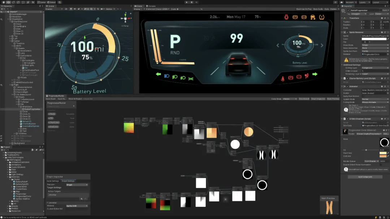Open the Layout dropdown
The width and height of the screenshot is (390, 219).
coord(380,2)
